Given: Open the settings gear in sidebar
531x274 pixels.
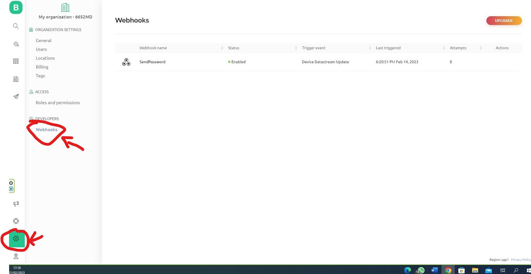Looking at the screenshot, I should 16,239.
